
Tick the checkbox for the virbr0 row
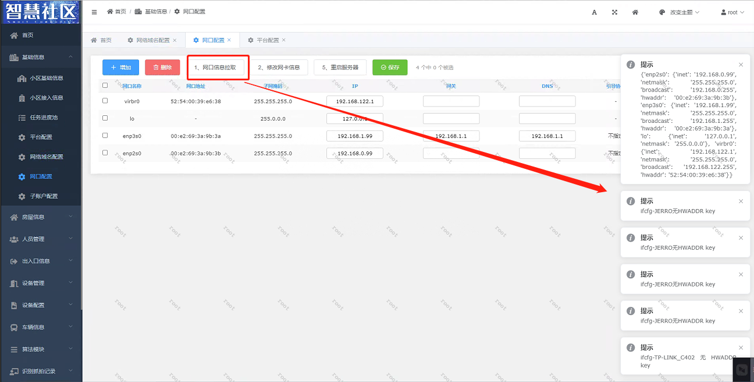pos(105,101)
